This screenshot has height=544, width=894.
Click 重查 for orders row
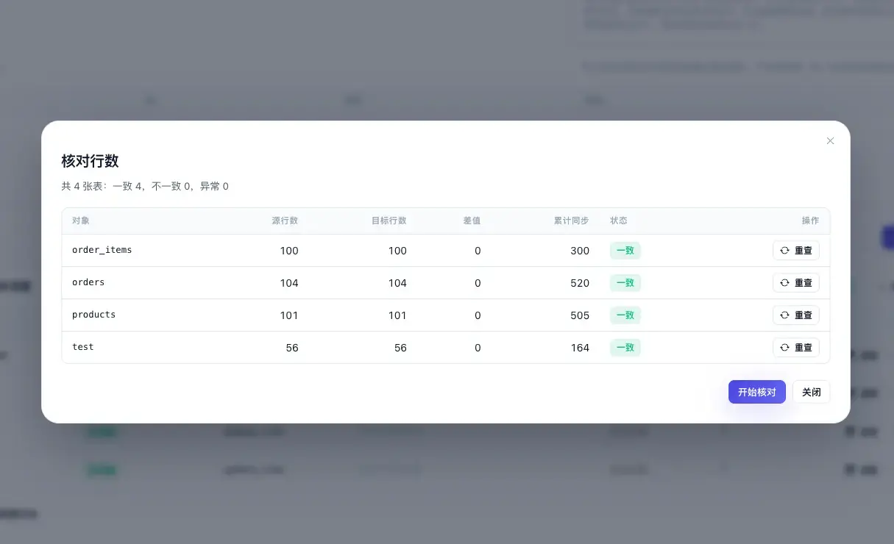click(x=796, y=283)
